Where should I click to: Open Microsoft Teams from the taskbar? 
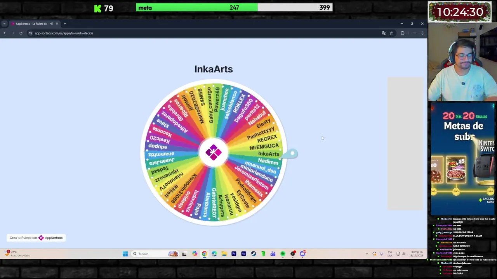click(273, 254)
